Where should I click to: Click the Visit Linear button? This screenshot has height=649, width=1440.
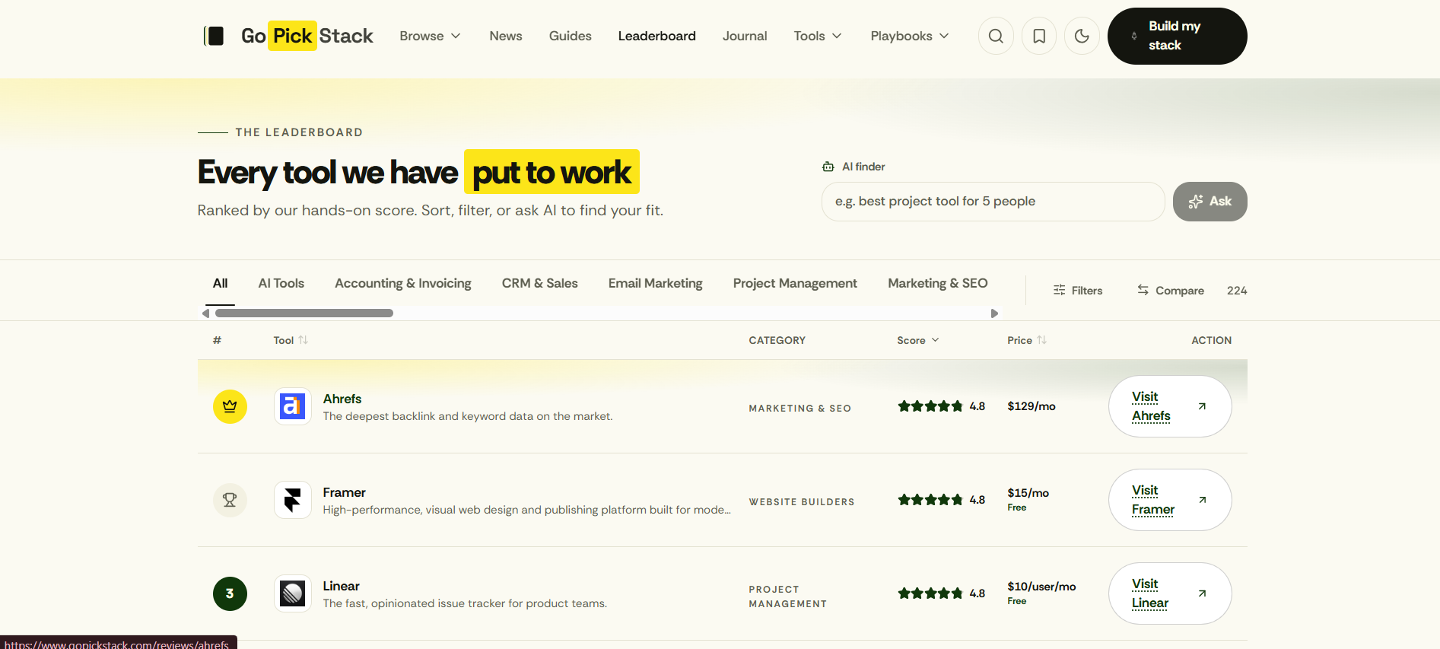[1170, 593]
